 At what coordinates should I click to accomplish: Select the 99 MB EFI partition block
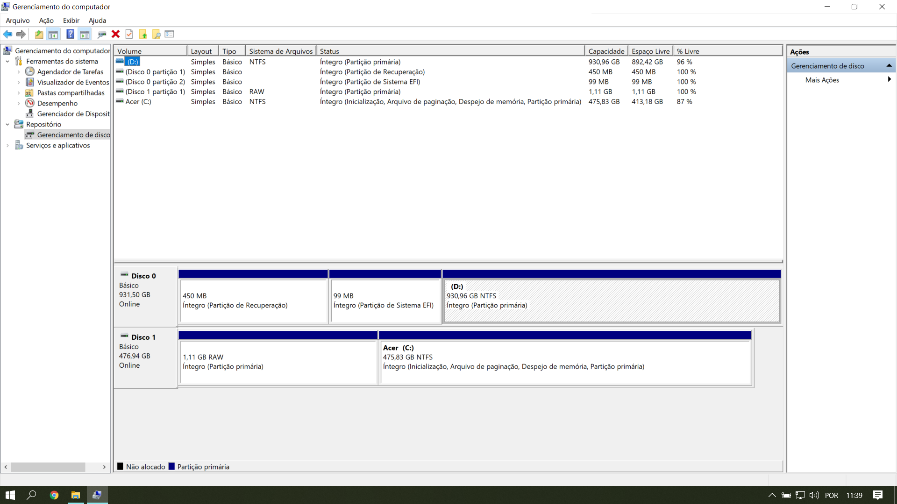385,301
